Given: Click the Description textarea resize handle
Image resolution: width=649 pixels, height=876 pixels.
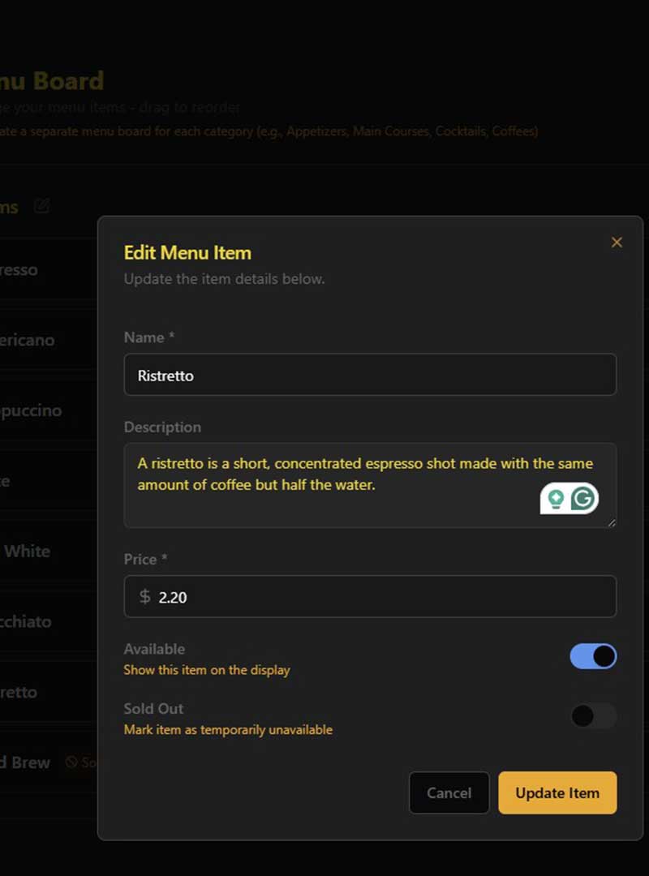Looking at the screenshot, I should coord(612,523).
